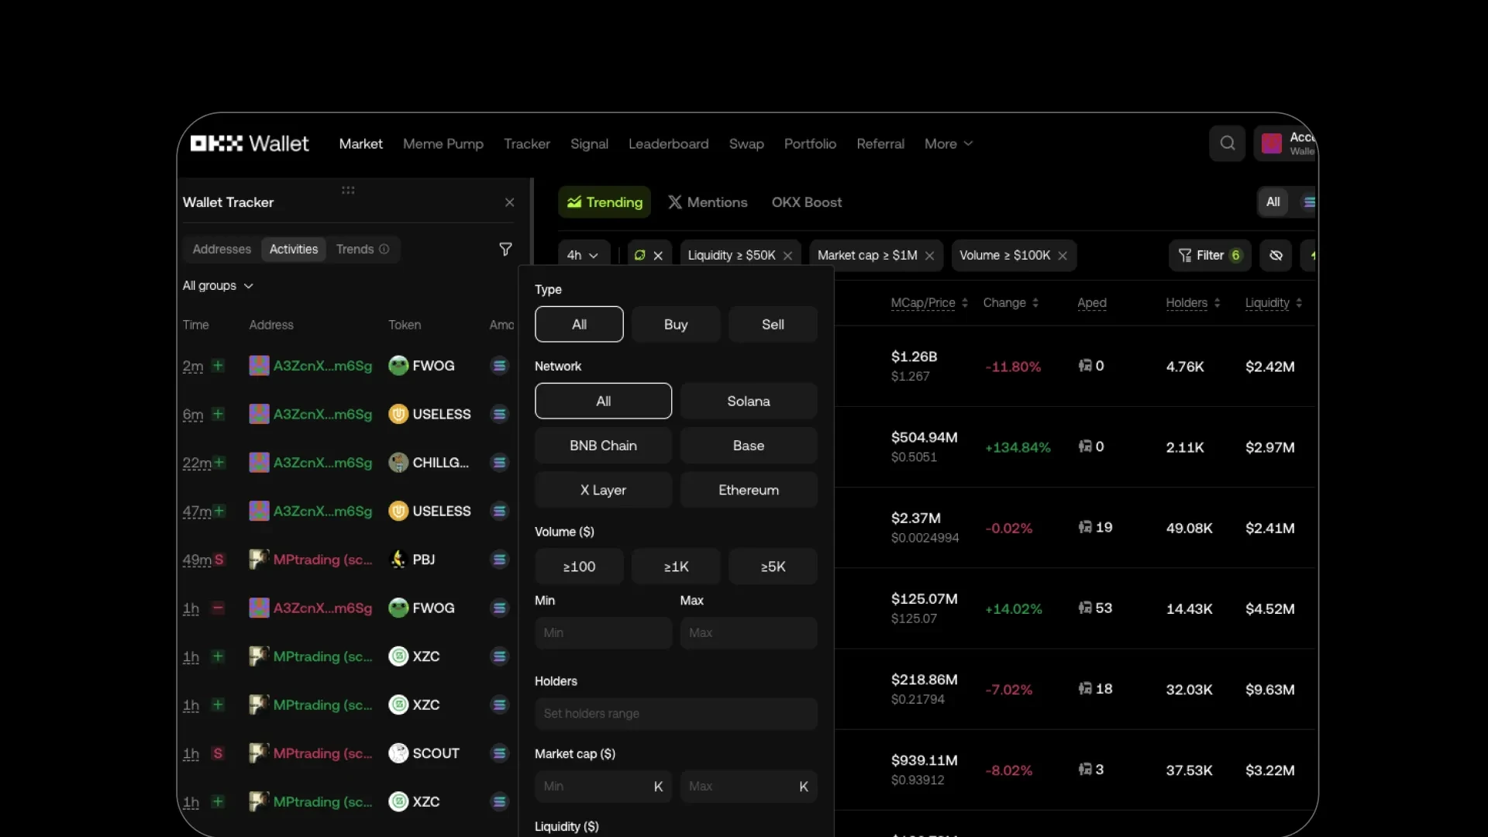Open the More navigation dropdown
This screenshot has width=1488, height=837.
pyautogui.click(x=948, y=143)
